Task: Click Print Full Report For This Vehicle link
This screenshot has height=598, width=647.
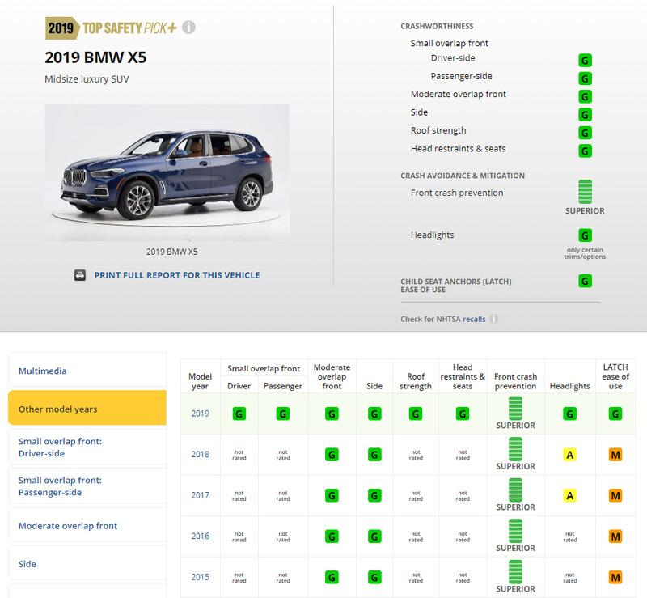Action: coord(177,275)
